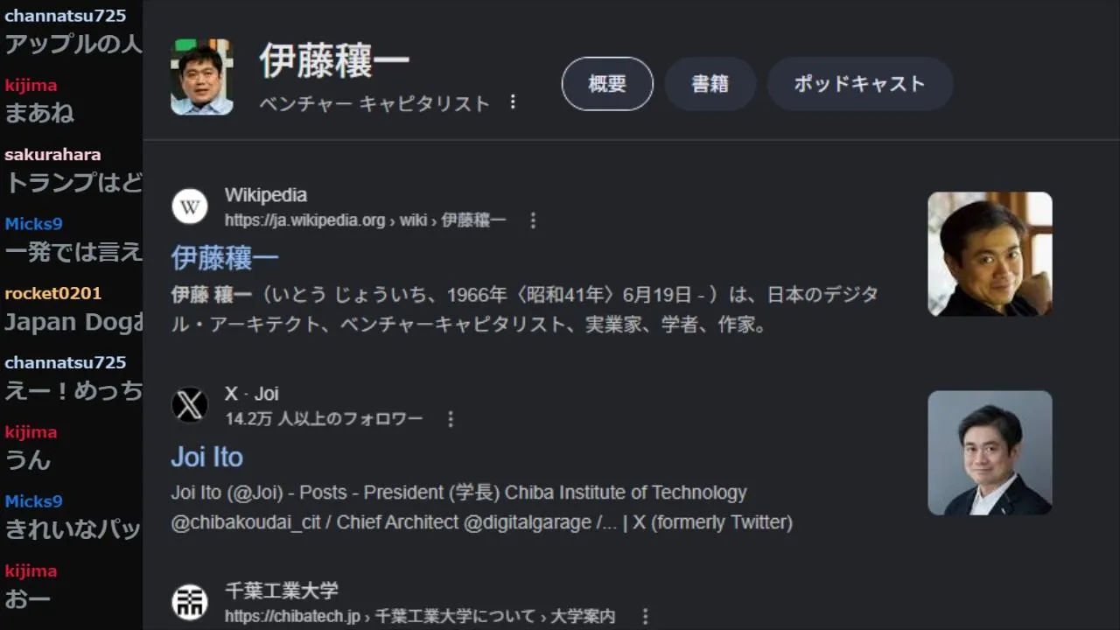Switch to the 書籍 tab
The height and width of the screenshot is (630, 1120).
(710, 84)
